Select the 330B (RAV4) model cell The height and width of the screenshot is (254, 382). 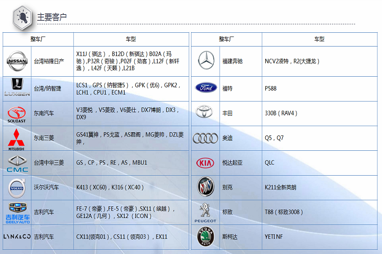coord(281,113)
